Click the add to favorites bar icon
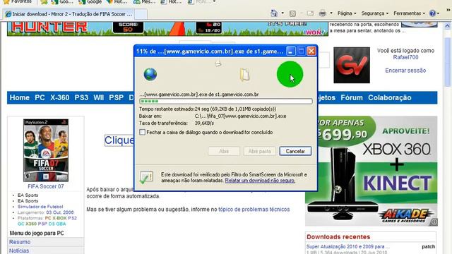This screenshot has width=452, height=254. coord(44,2)
